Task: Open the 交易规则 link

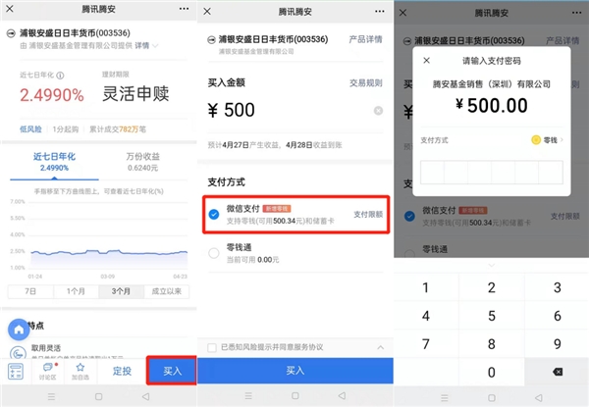Action: tap(365, 83)
